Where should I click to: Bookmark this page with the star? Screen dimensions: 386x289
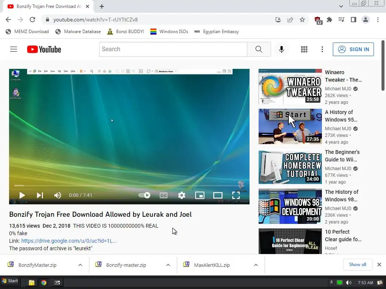click(x=302, y=20)
